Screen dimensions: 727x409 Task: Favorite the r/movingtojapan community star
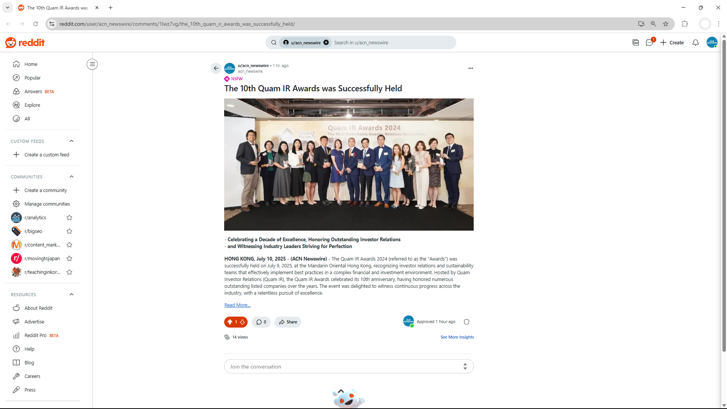(x=69, y=258)
